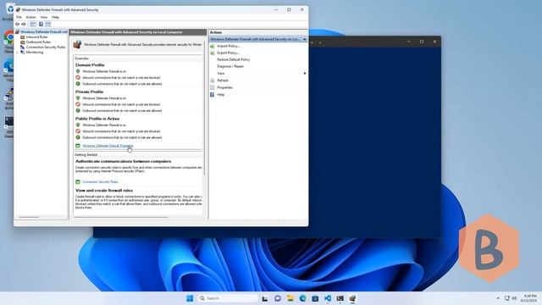Click the blue Help toolbar icon
The height and width of the screenshot is (305, 542).
[41, 25]
